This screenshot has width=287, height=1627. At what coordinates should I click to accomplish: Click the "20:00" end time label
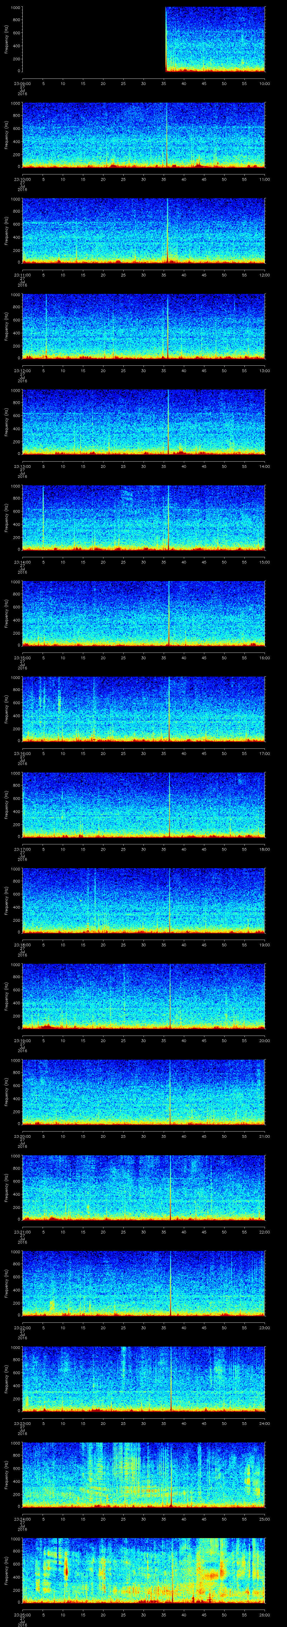(x=264, y=1040)
